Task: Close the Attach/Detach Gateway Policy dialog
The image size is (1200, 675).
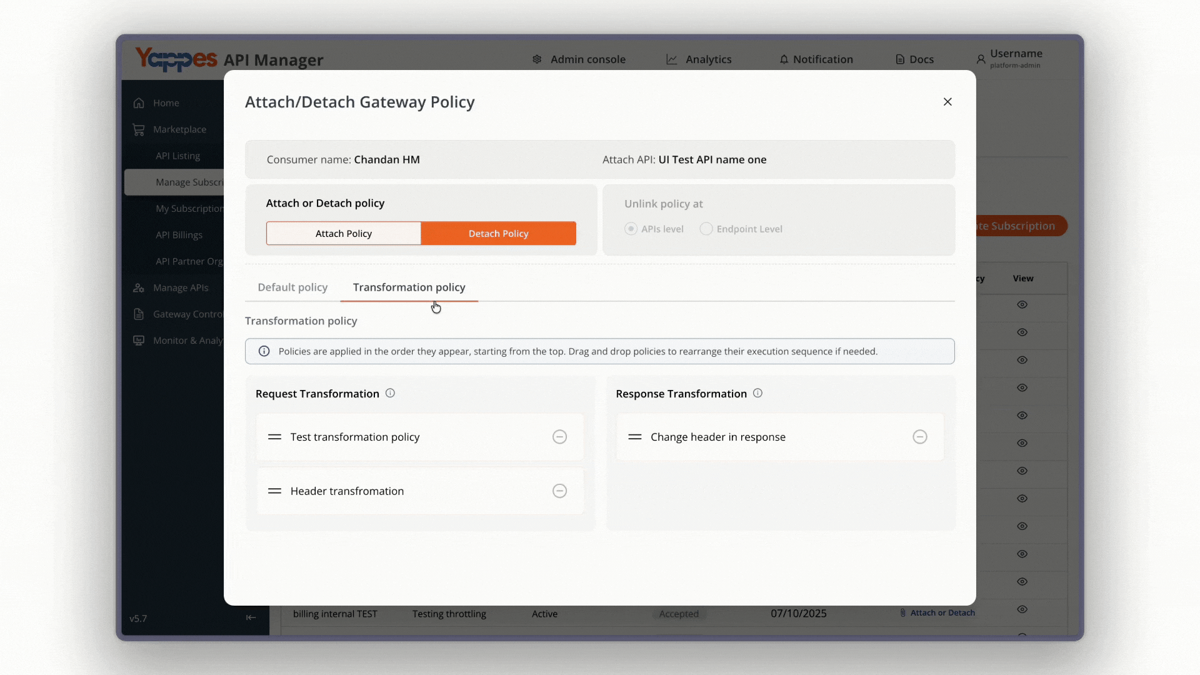Action: [947, 102]
